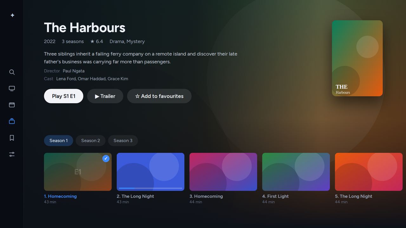Click the release year 2022
This screenshot has height=228, width=406.
[50, 41]
